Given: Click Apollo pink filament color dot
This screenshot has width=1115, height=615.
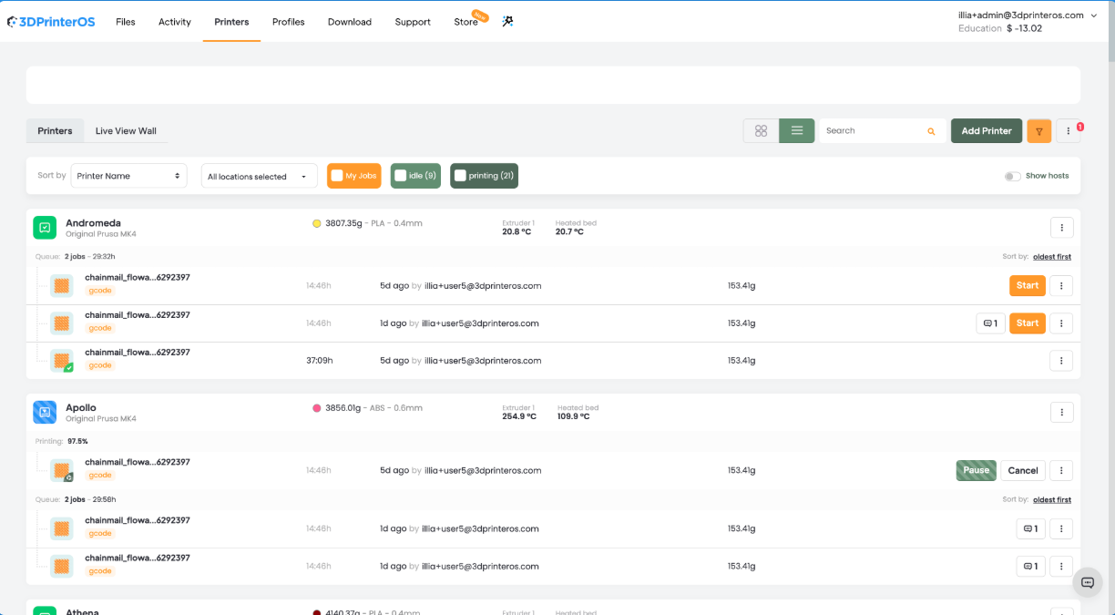Looking at the screenshot, I should click(316, 408).
